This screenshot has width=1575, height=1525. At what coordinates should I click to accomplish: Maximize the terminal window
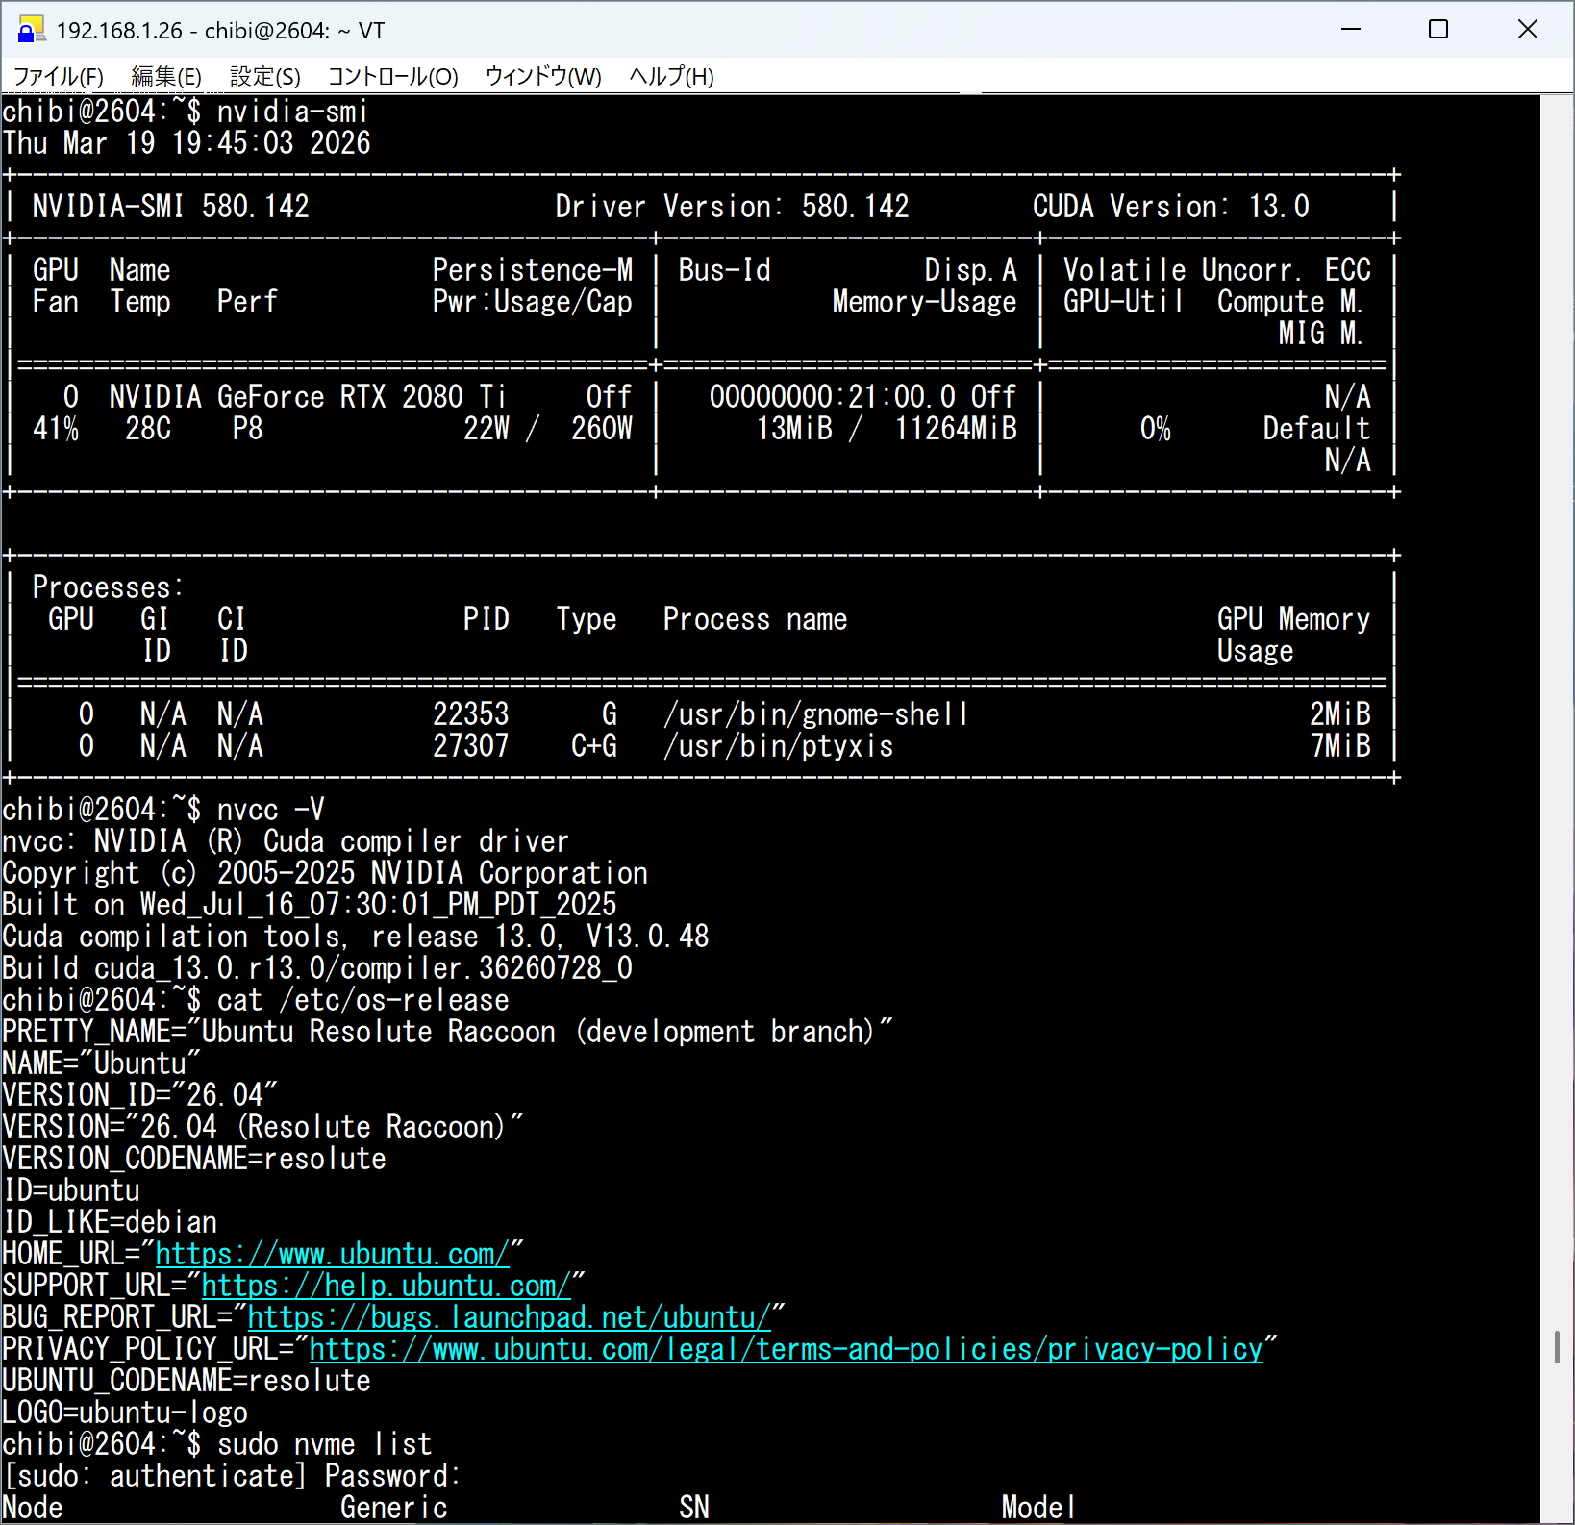(x=1438, y=30)
